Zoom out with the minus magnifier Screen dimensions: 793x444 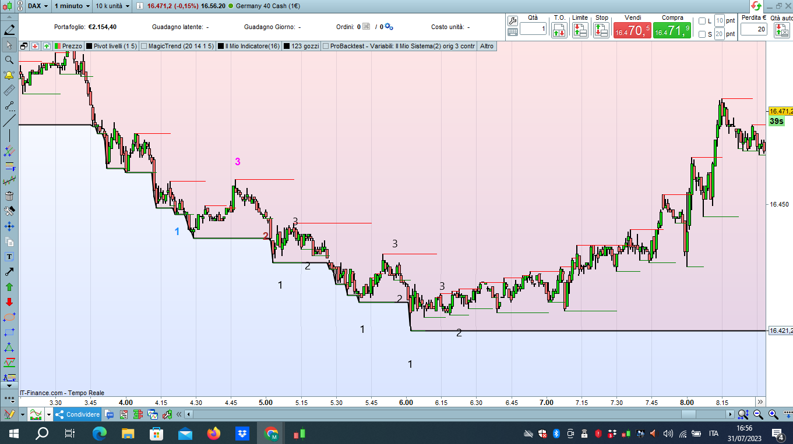coord(758,414)
